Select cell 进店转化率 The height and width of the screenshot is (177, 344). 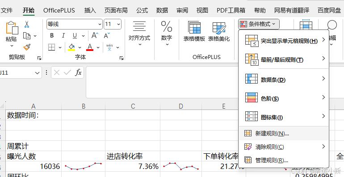click(133, 156)
